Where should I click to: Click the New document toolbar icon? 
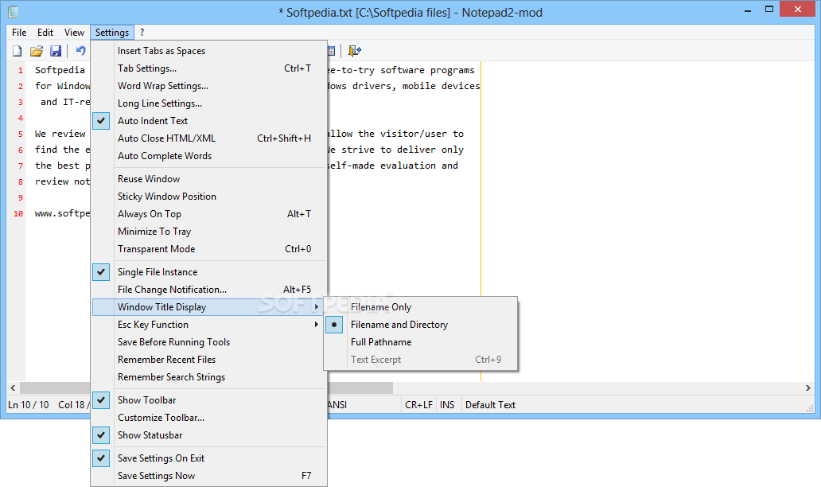18,51
